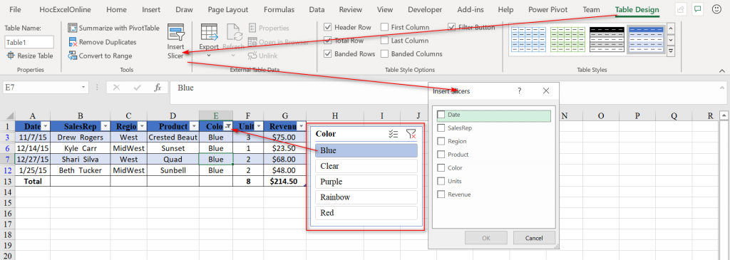Switch to the Formulas tab
Viewport: 730px width, 260px height.
[279, 9]
